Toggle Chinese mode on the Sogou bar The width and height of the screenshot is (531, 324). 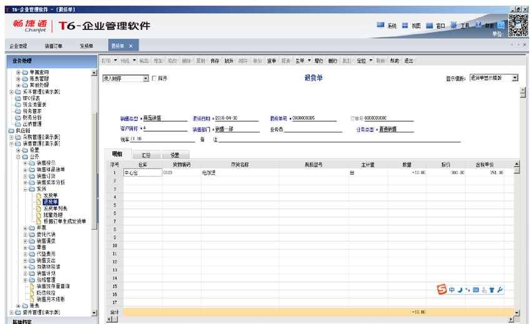(x=452, y=290)
